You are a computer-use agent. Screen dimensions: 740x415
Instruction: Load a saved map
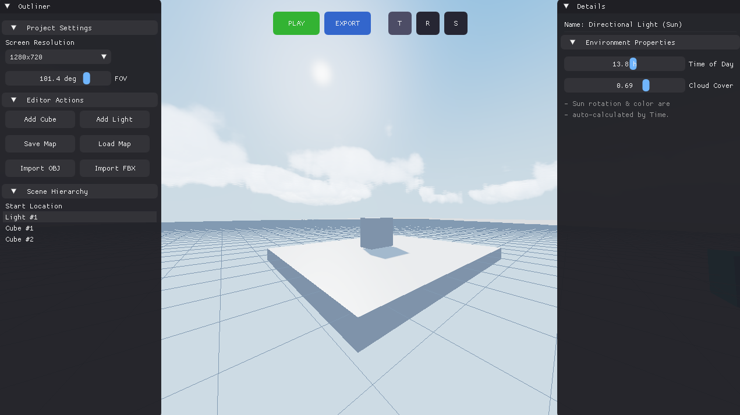point(114,143)
